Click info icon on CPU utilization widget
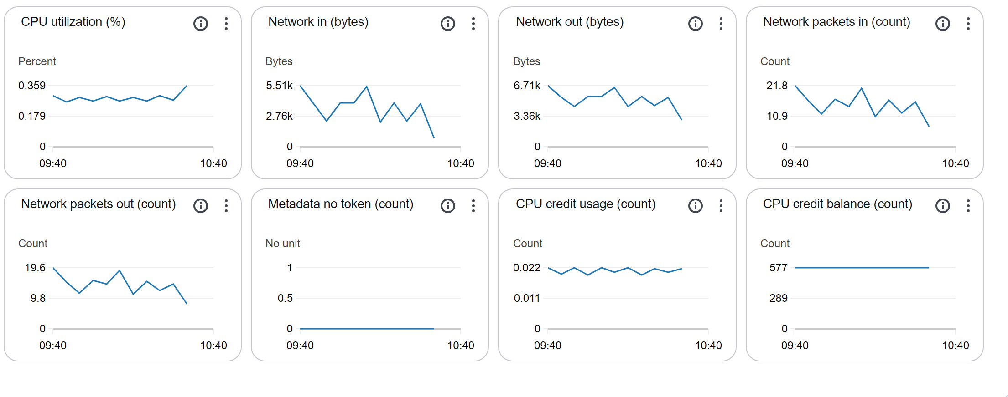 click(x=201, y=24)
